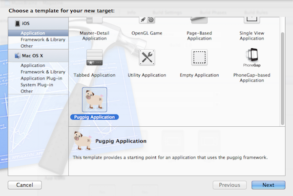This screenshot has height=196, width=293.
Task: Click the Master-Detail Application template icon
Action: coord(94,20)
